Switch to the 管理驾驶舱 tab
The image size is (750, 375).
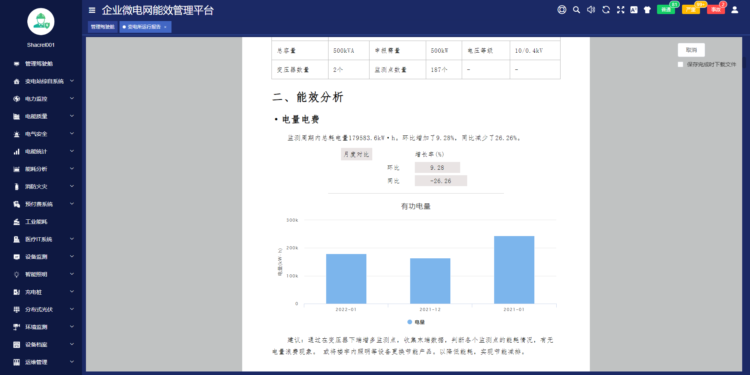point(103,27)
